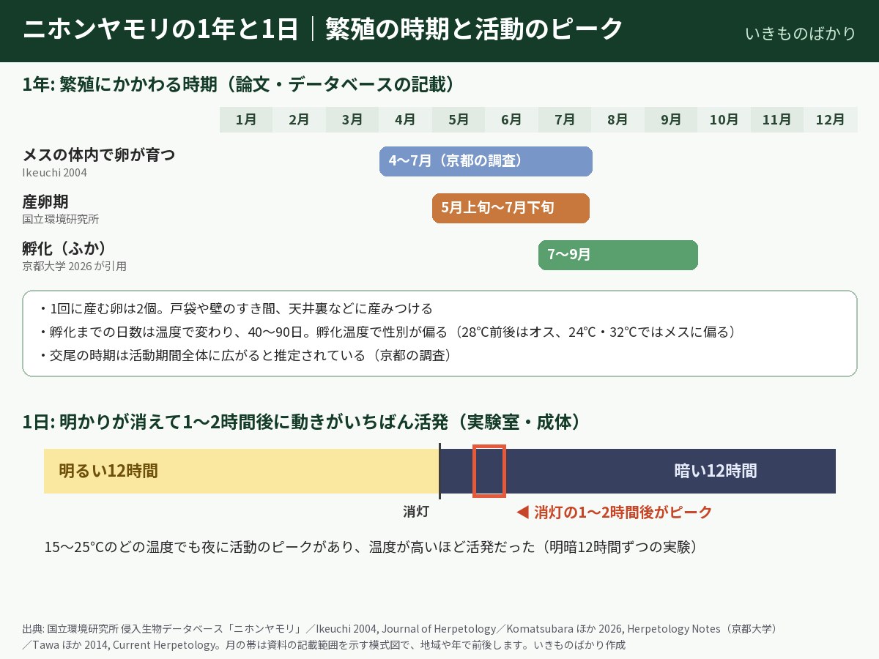Click the 2月 month cell
Viewport: 879px width, 659px height.
click(299, 119)
